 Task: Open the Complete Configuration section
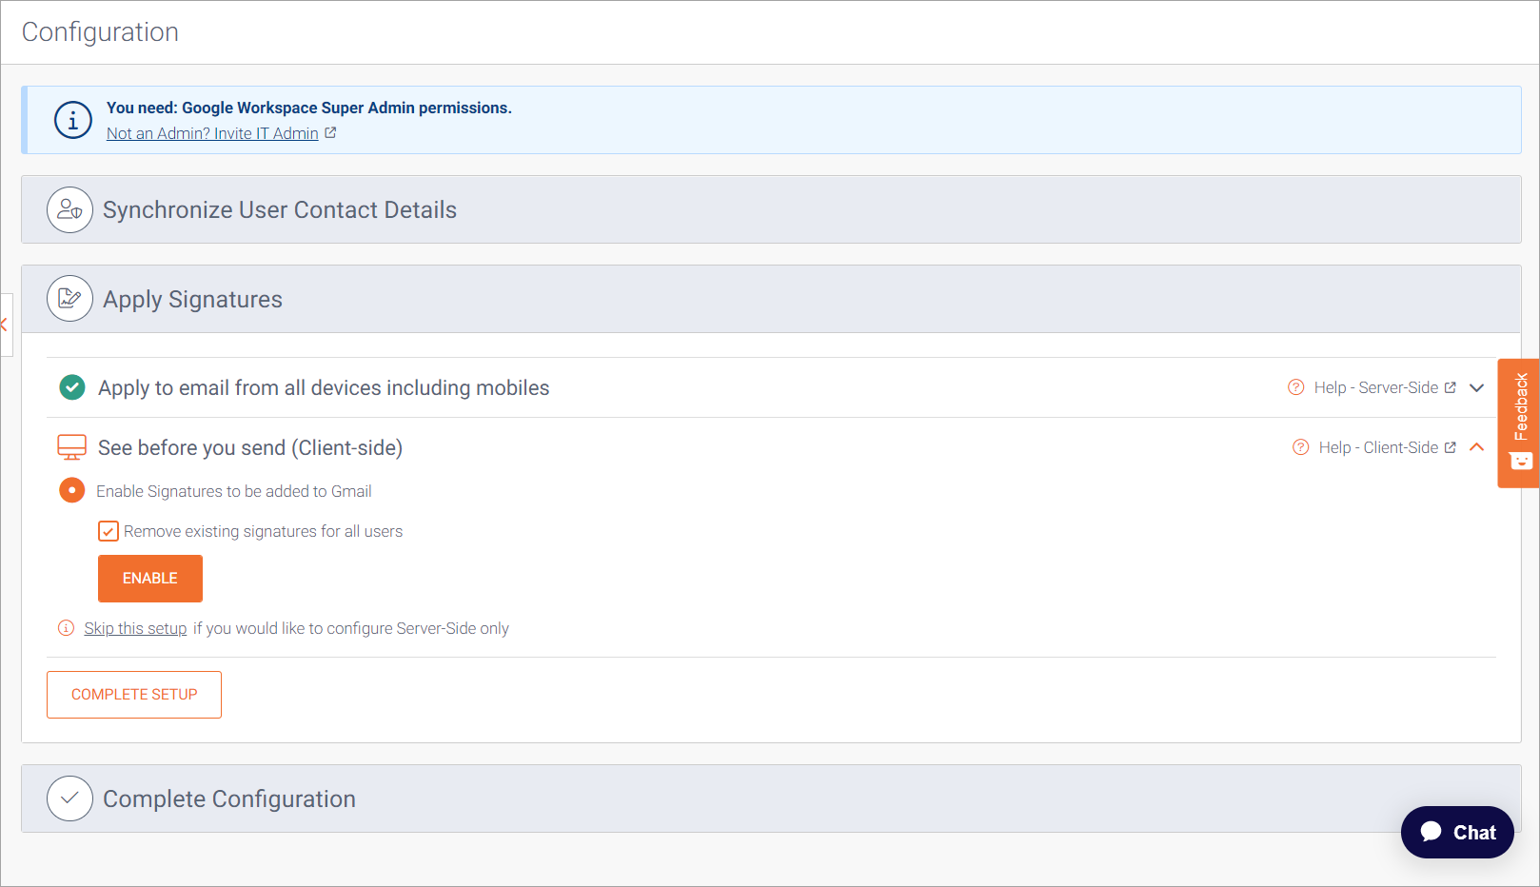pyautogui.click(x=229, y=798)
